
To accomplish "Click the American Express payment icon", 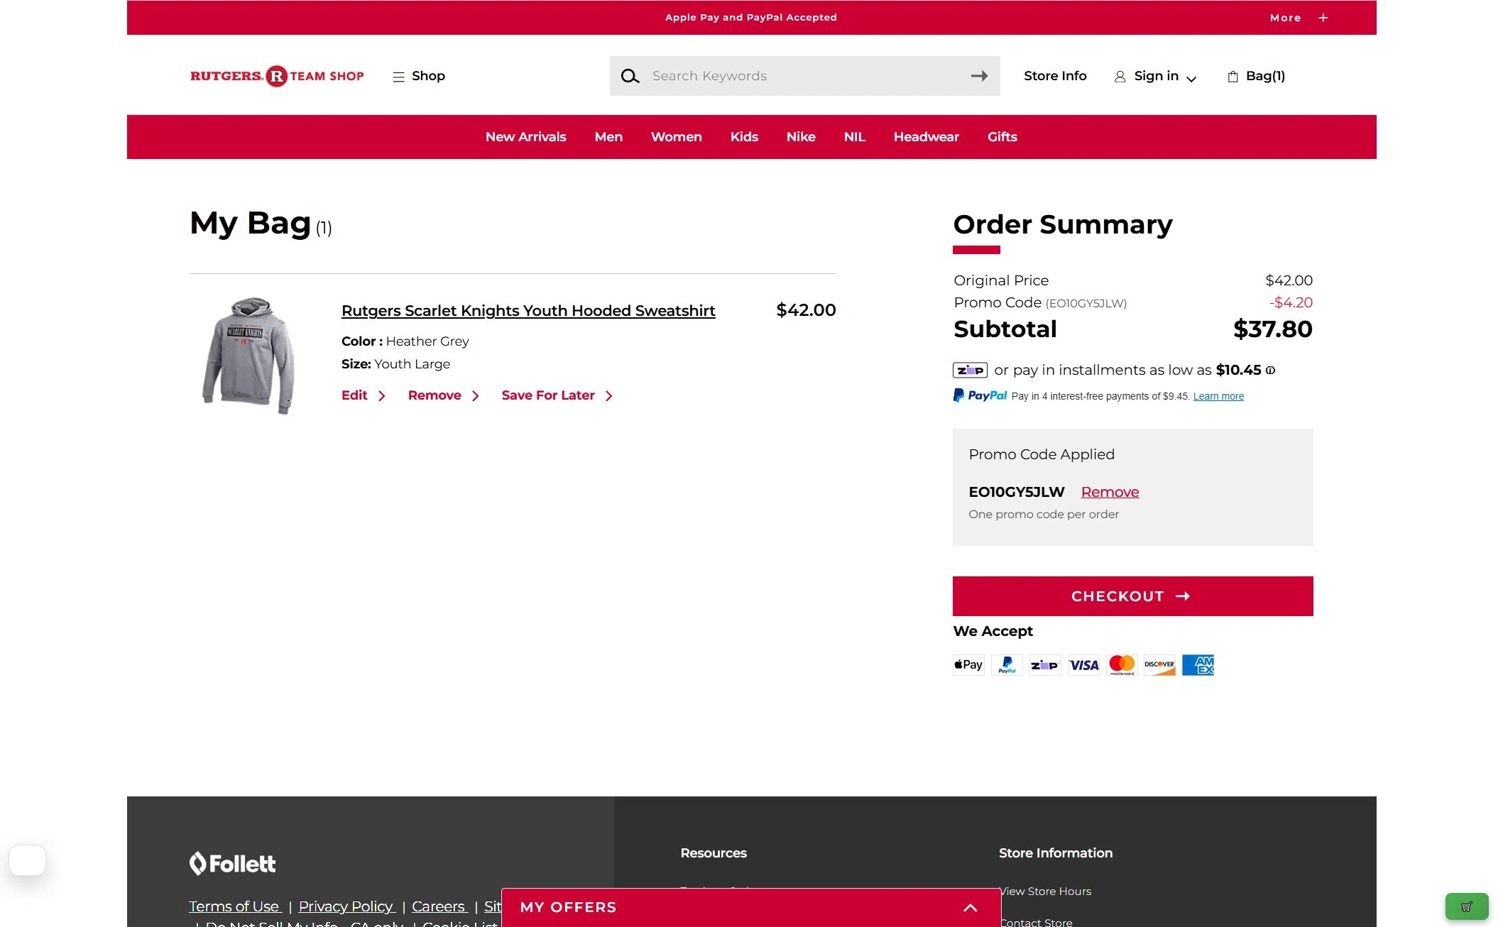I will 1198,665.
